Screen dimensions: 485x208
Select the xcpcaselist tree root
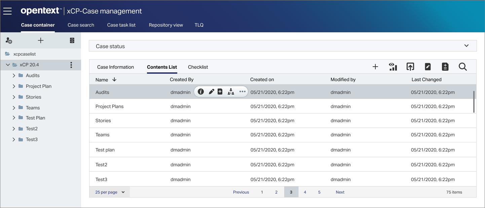click(24, 54)
